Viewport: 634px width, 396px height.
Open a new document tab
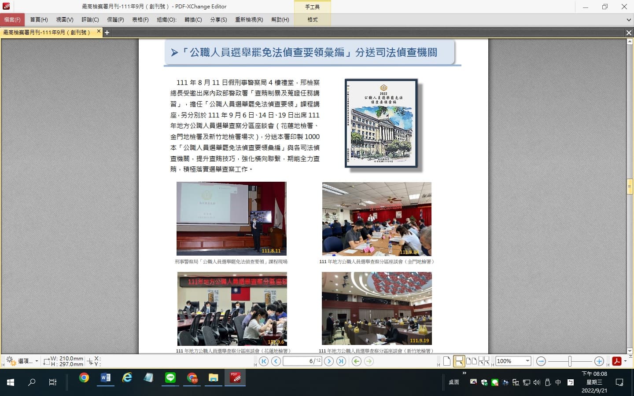coord(107,32)
